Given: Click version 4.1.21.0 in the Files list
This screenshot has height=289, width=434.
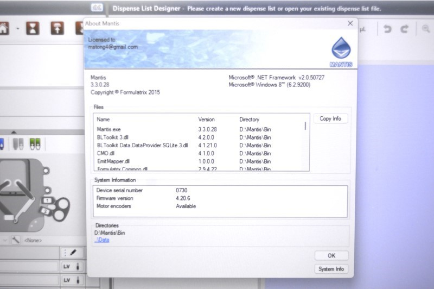Looking at the screenshot, I should click(x=208, y=146).
